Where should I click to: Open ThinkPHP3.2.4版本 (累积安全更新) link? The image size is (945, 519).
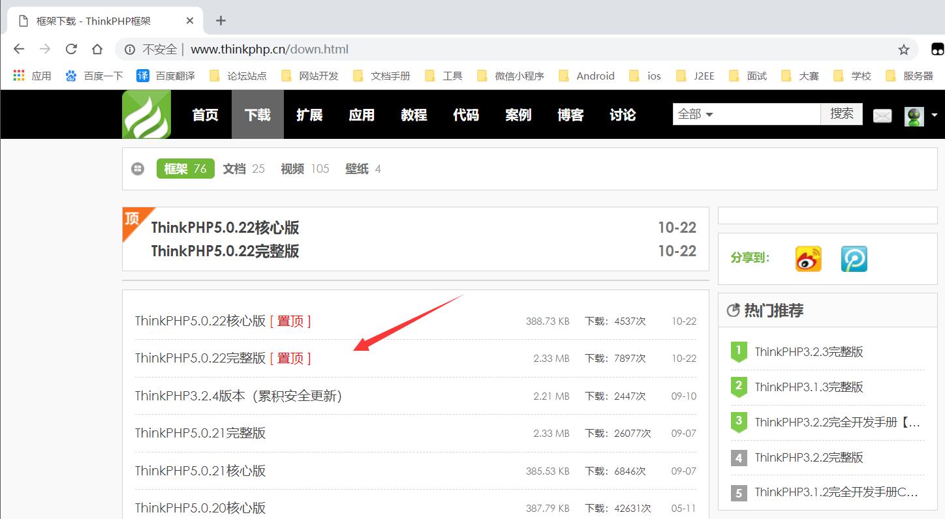click(x=239, y=396)
